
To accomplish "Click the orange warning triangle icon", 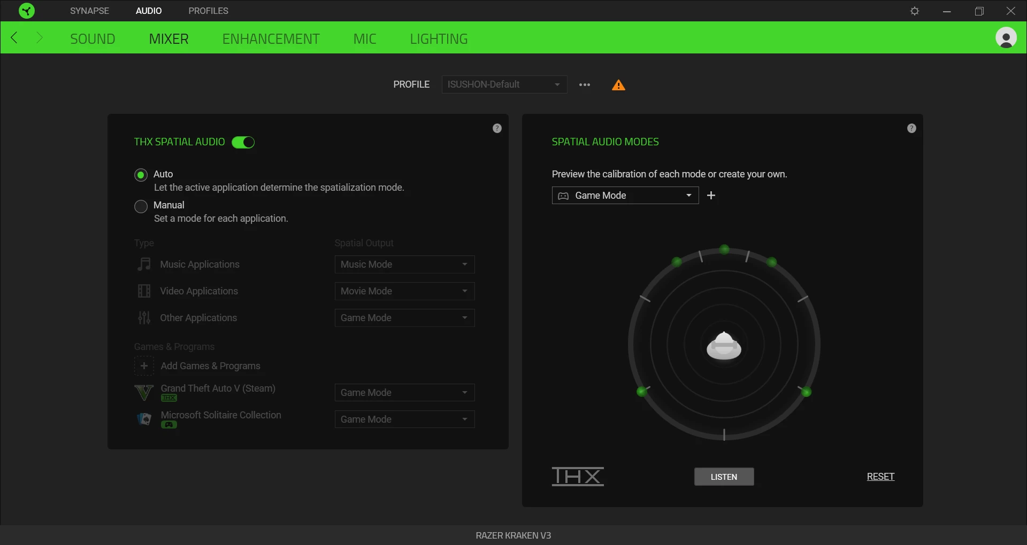I will click(x=618, y=85).
